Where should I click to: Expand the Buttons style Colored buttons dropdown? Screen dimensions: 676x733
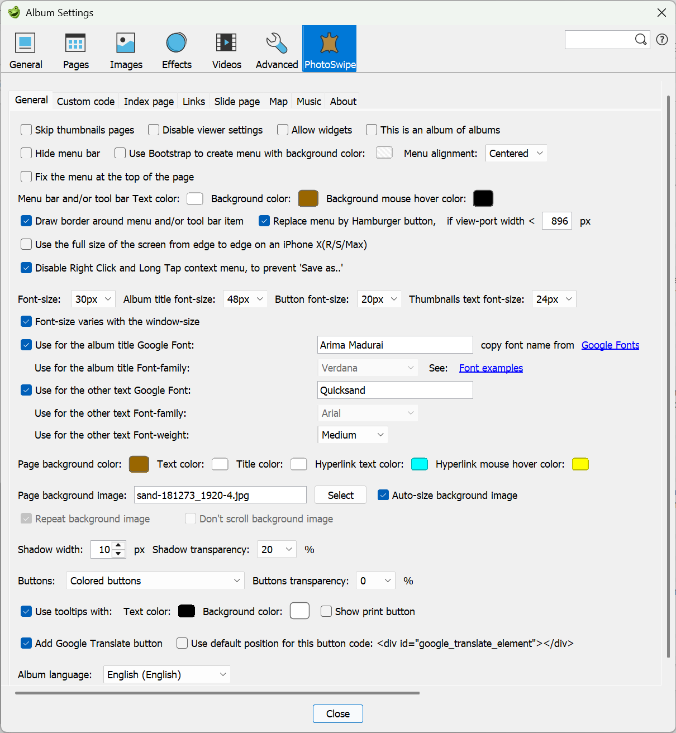click(155, 581)
